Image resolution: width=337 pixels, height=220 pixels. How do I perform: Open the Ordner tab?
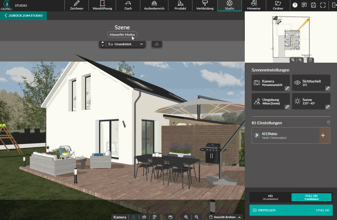278,6
